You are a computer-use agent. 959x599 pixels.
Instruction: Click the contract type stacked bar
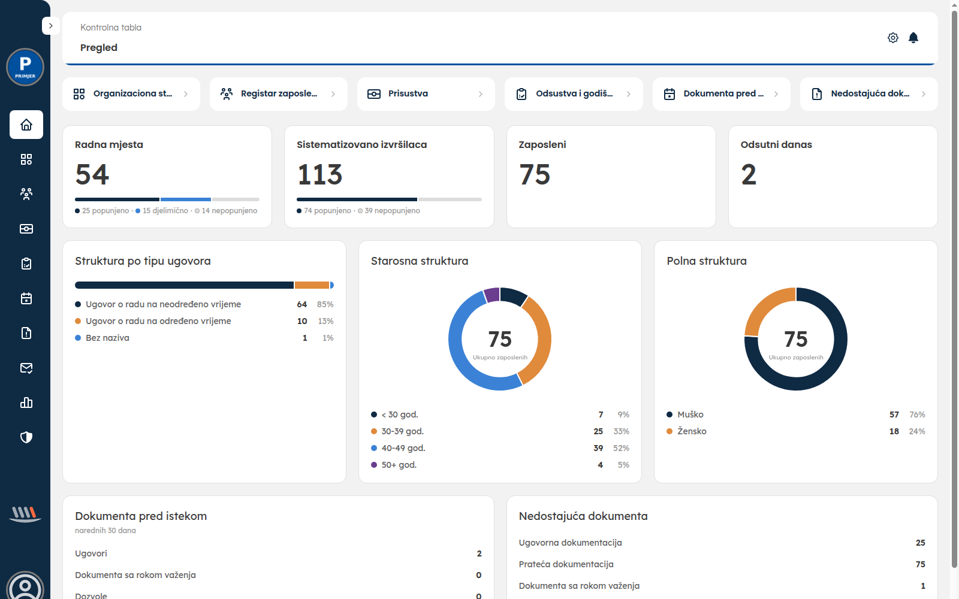coord(204,285)
